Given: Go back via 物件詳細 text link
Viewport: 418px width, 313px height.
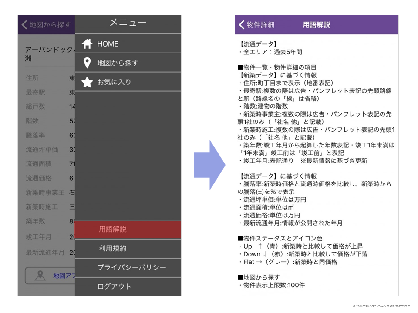Looking at the screenshot, I should 260,25.
